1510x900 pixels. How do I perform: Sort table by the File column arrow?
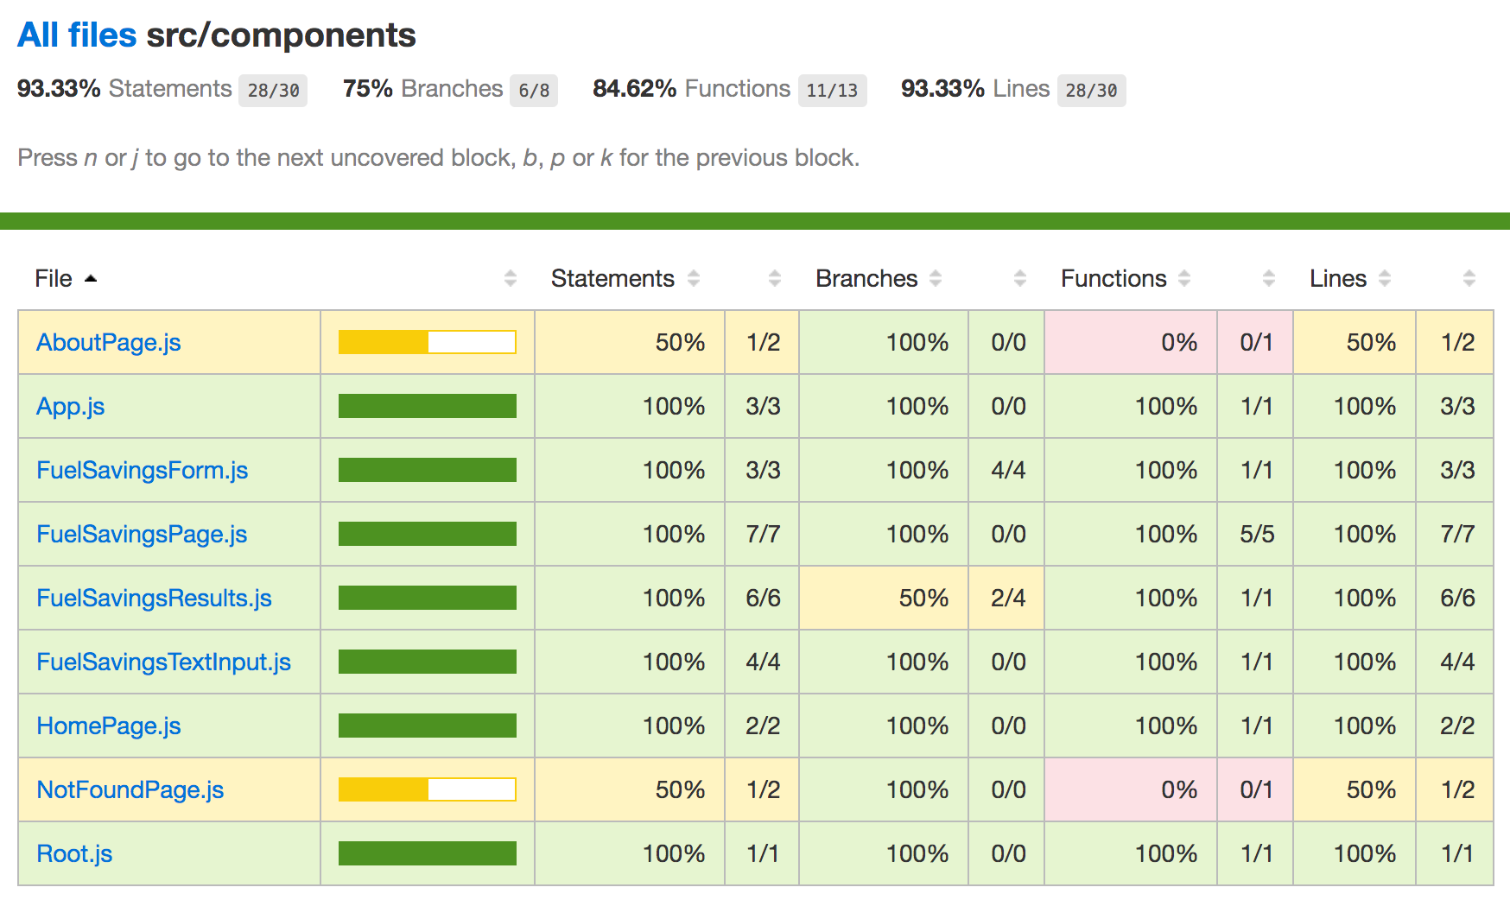tap(91, 278)
